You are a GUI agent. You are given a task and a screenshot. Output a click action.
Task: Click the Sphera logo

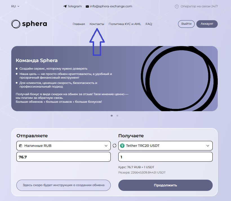coord(29,24)
